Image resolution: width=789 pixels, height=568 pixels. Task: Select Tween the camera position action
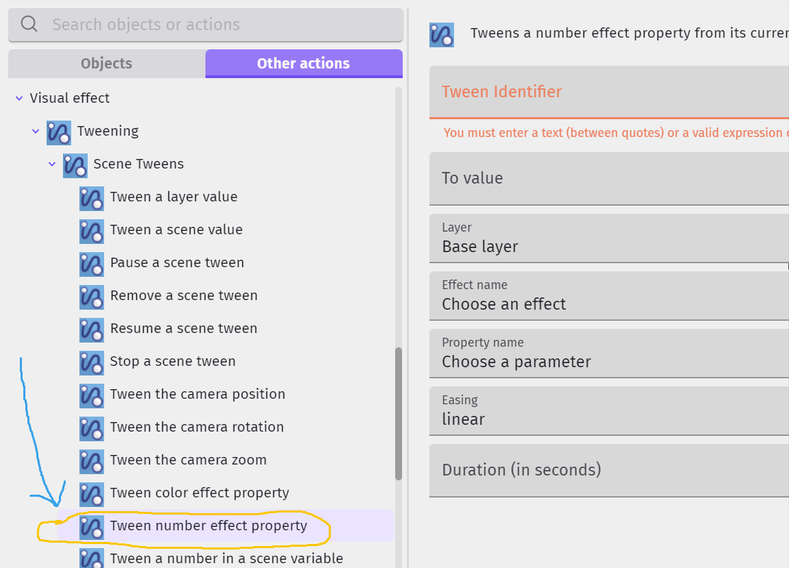click(197, 395)
